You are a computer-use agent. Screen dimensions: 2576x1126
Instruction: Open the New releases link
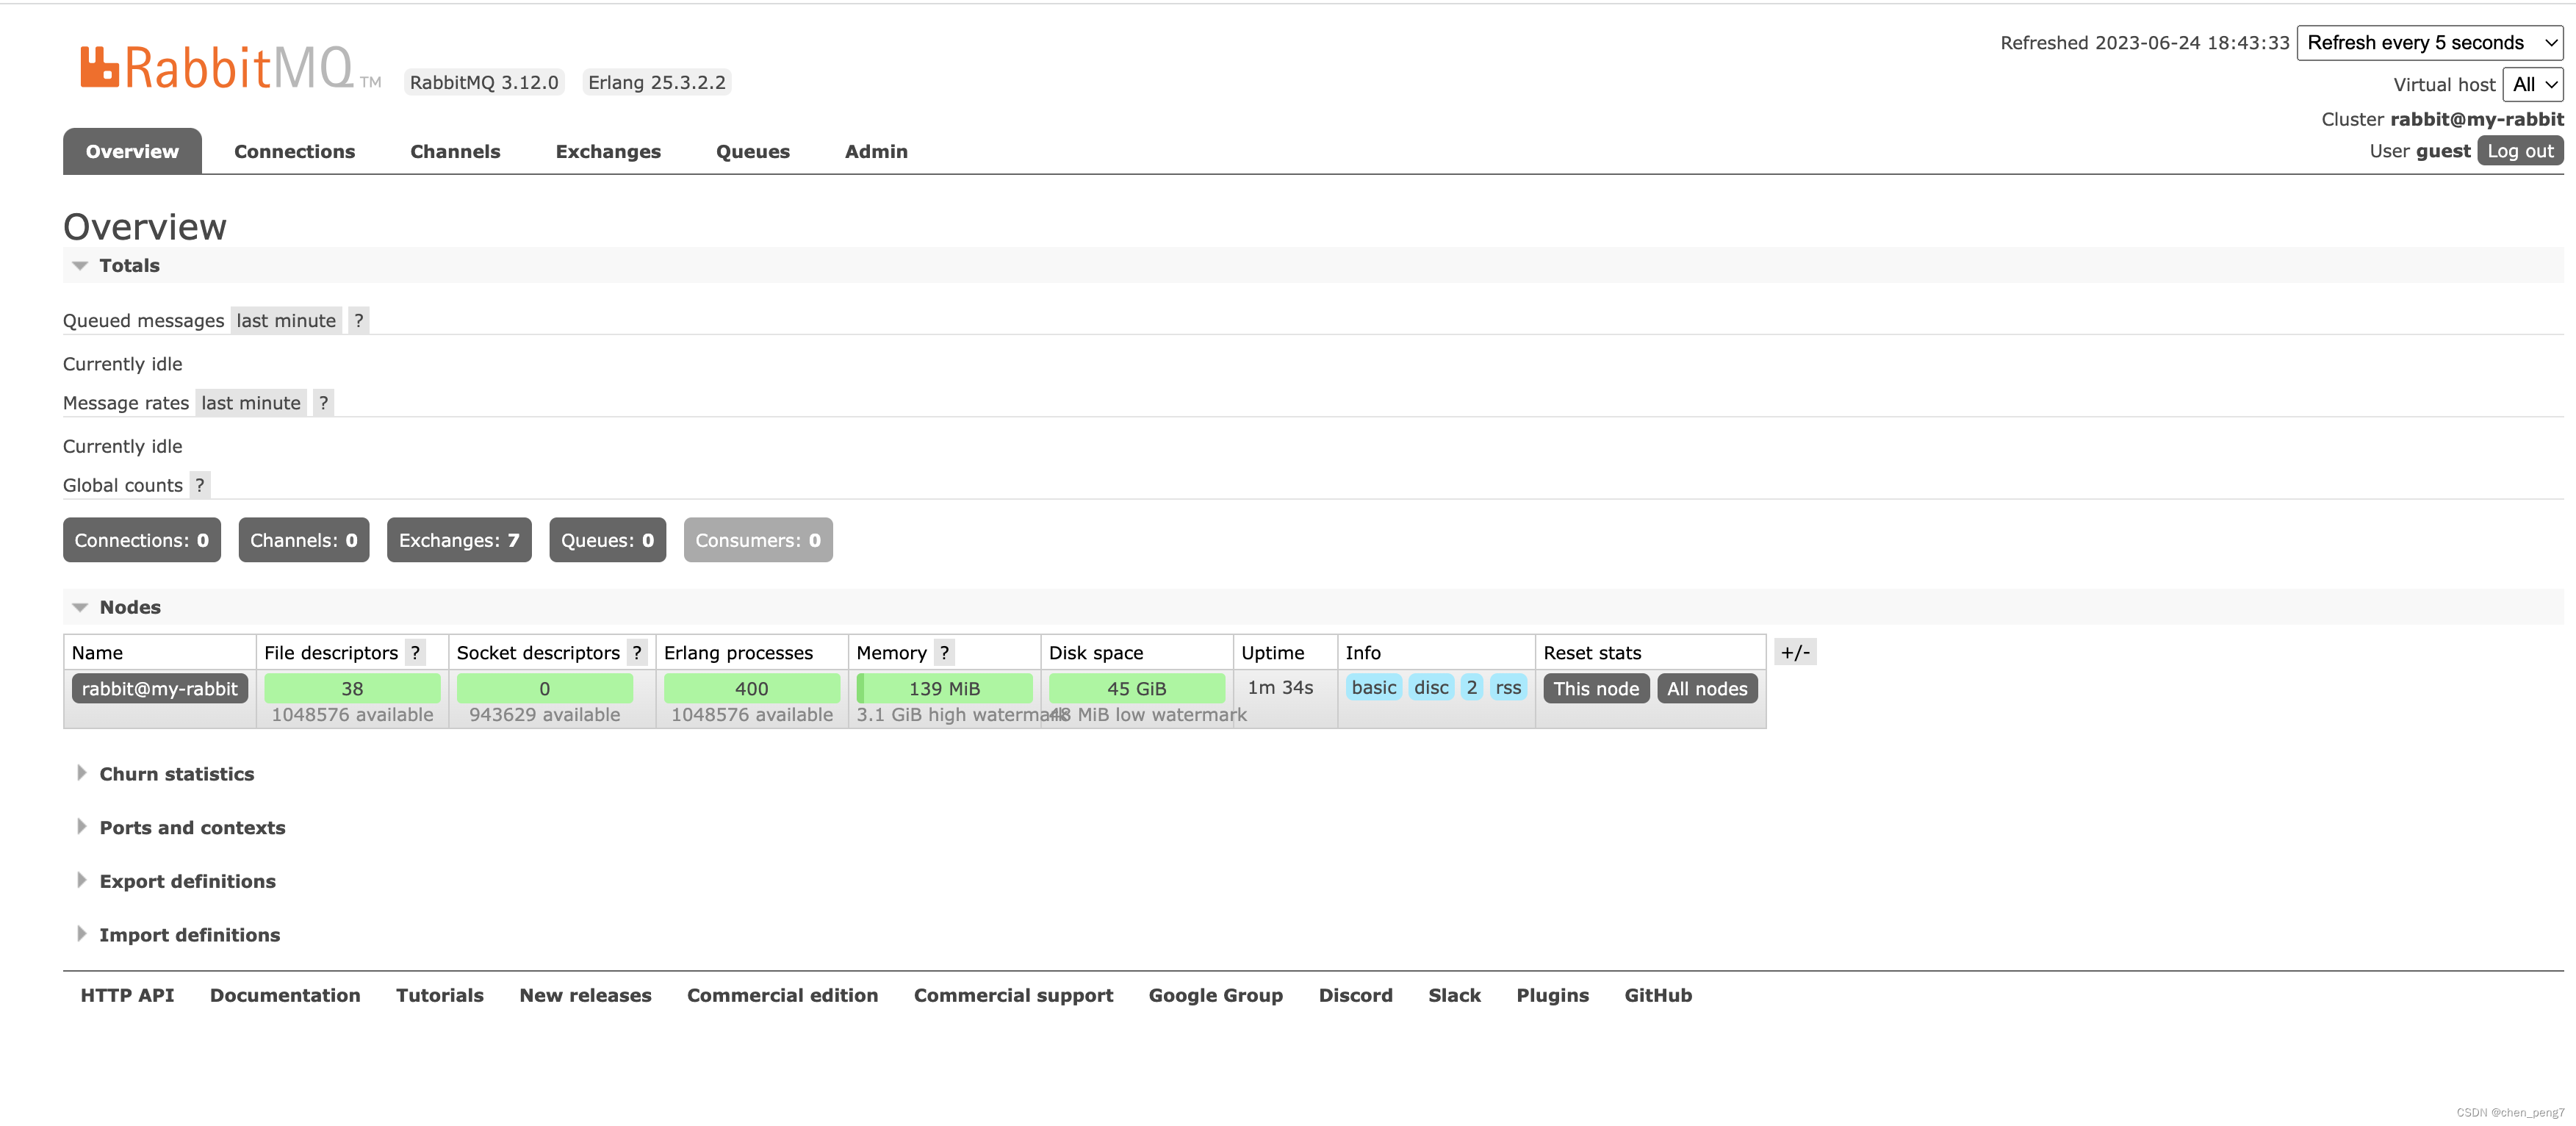pyautogui.click(x=585, y=996)
